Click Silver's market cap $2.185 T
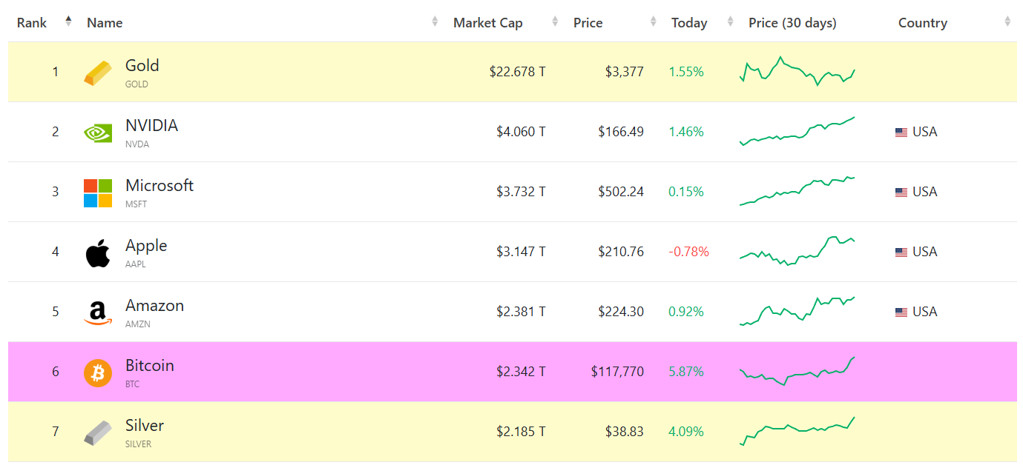 (522, 432)
